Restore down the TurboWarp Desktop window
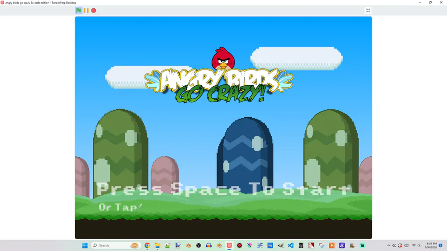 click(431, 2)
